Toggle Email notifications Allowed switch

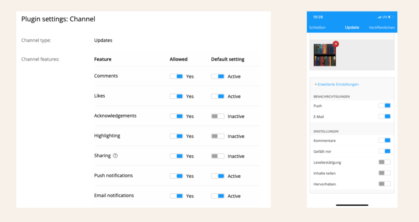176,196
